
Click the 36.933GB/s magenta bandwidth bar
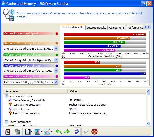(x=90, y=50)
